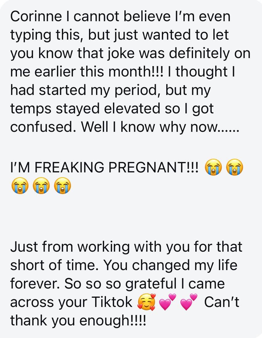Screen dimensions: 262x338
Task: Tap the "thank you enough!!!!" closing line
Action: pos(79,321)
